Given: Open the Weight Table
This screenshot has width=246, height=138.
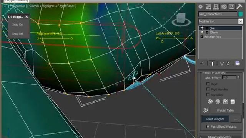Looking at the screenshot, I should [x=225, y=110].
